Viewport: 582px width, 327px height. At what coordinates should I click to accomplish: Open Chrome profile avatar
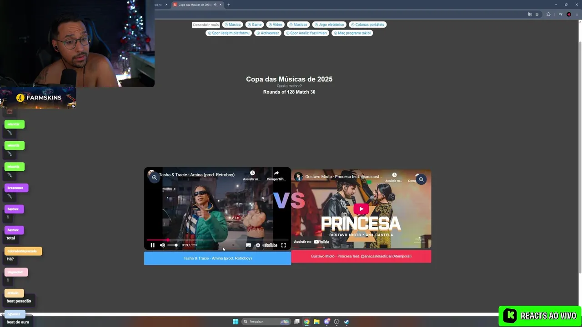[x=569, y=15]
